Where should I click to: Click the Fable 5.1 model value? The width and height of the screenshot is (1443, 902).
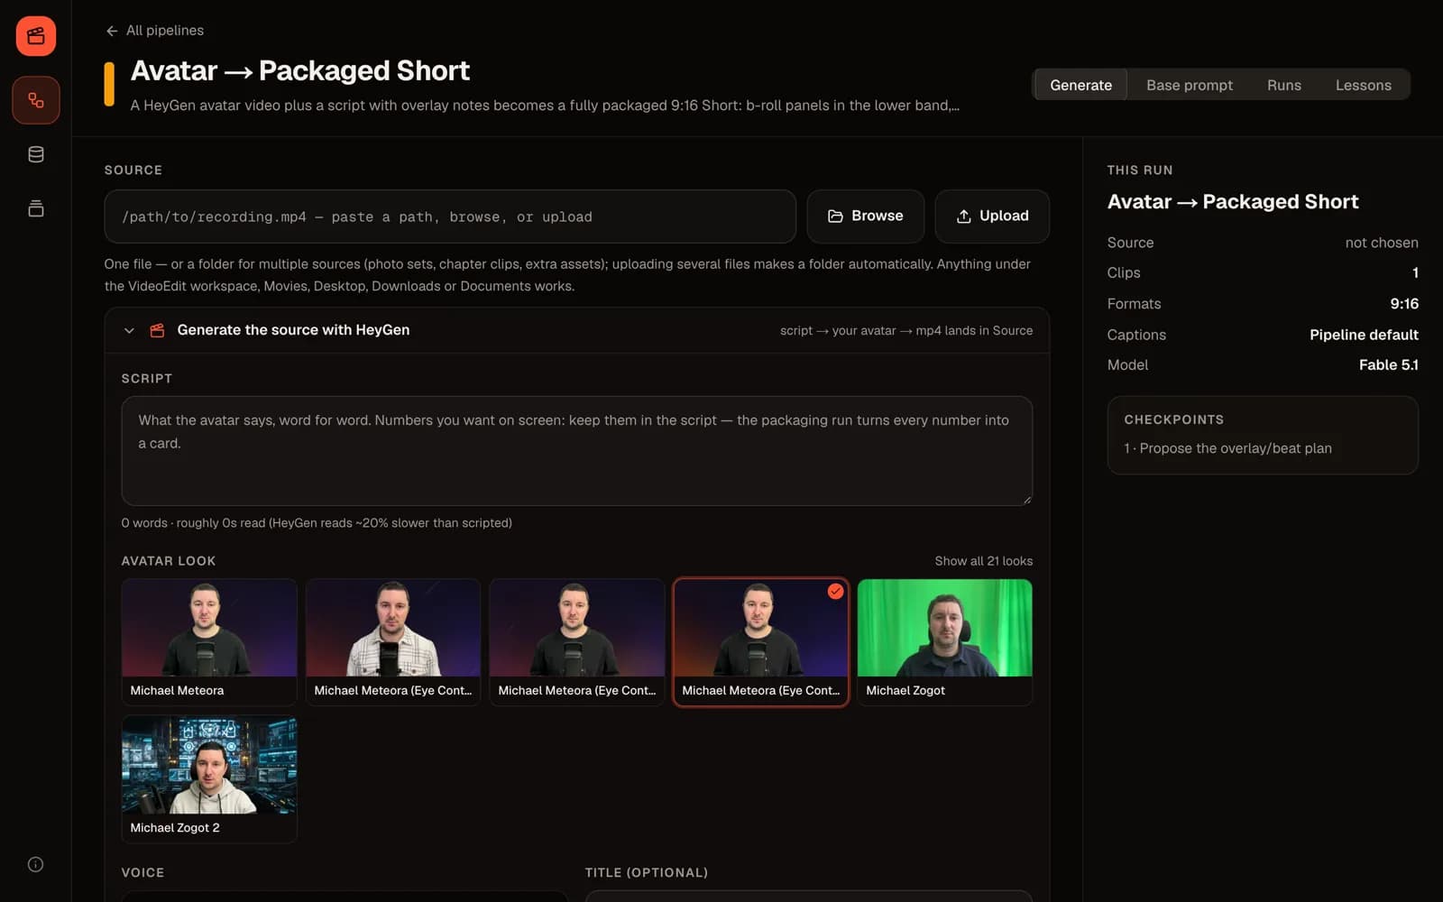[x=1389, y=365]
